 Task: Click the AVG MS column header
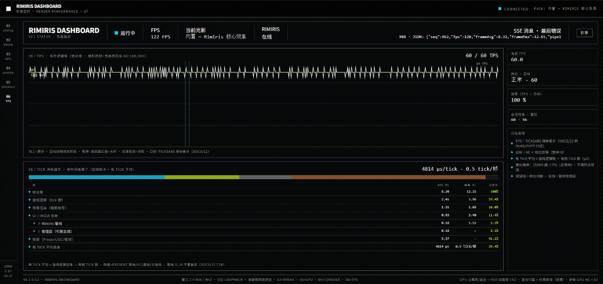click(x=443, y=185)
